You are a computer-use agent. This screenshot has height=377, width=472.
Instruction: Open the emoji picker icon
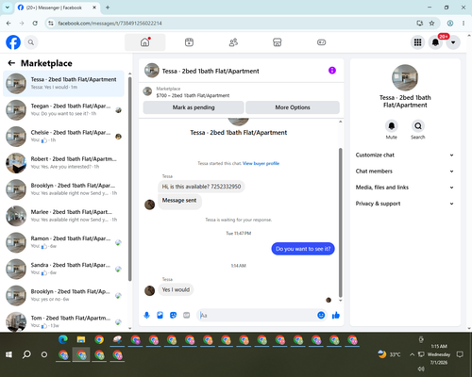click(x=321, y=315)
